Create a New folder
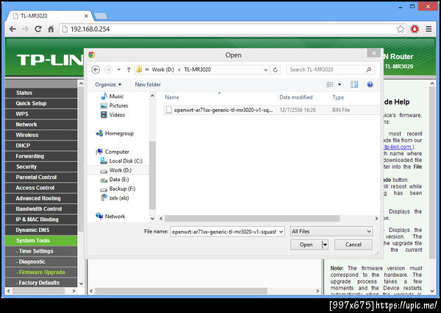Viewport: 441px width, 313px height. pos(148,85)
